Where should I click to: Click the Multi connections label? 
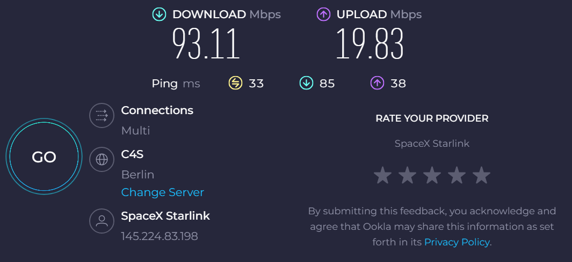click(135, 131)
